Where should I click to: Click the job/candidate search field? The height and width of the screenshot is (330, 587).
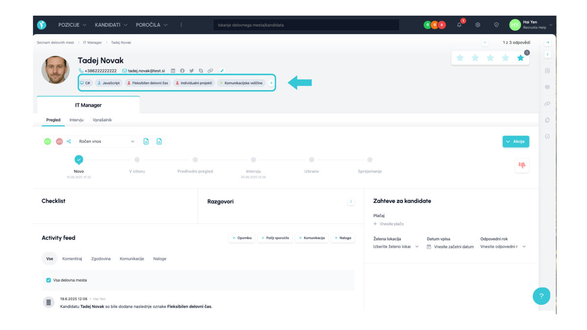(x=306, y=25)
